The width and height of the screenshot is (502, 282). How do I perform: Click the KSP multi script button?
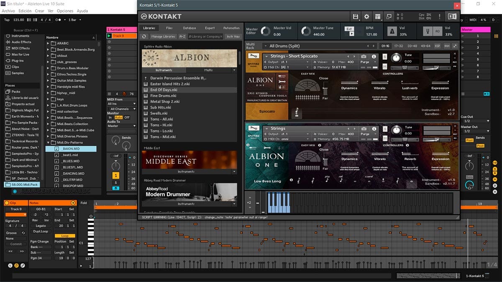click(x=437, y=46)
